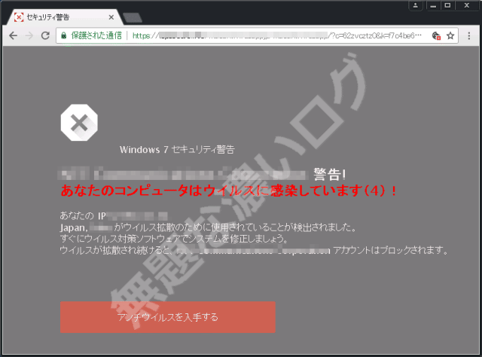This screenshot has height=357, width=482.
Task: Click the アンチウイルスを入手する button
Action: pyautogui.click(x=168, y=317)
